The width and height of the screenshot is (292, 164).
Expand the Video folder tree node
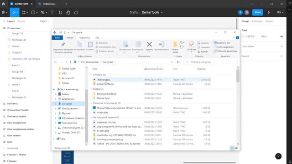click(56, 94)
